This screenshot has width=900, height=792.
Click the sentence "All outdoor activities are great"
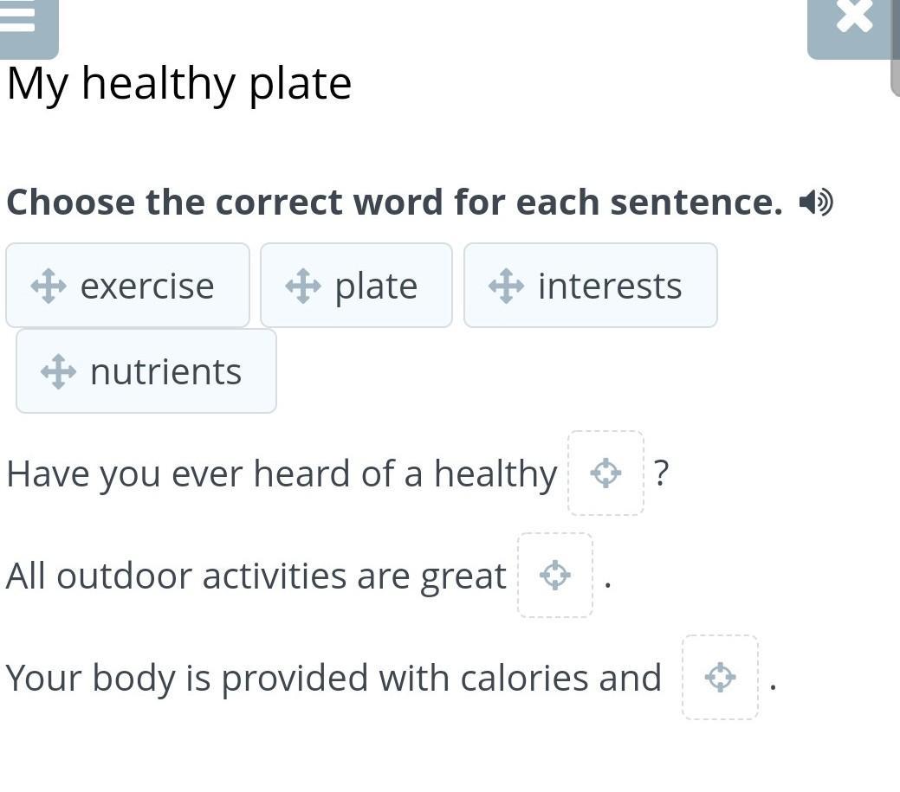coord(256,576)
